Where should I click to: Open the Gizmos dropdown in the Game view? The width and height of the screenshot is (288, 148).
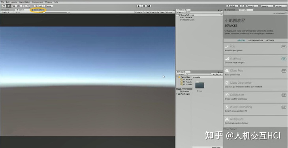(170, 12)
